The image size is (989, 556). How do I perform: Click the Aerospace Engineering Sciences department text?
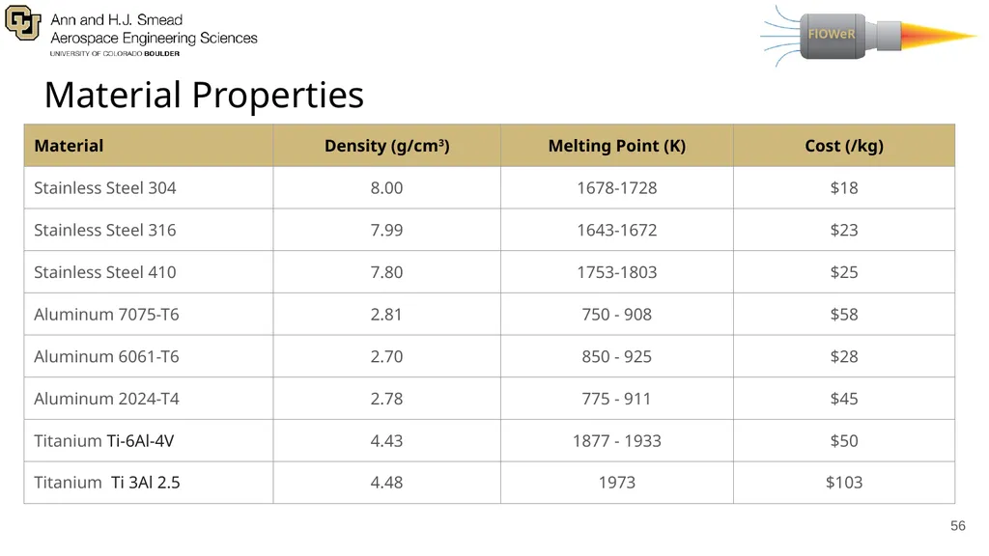154,38
